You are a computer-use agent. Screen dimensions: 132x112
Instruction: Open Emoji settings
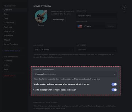point(6,18)
